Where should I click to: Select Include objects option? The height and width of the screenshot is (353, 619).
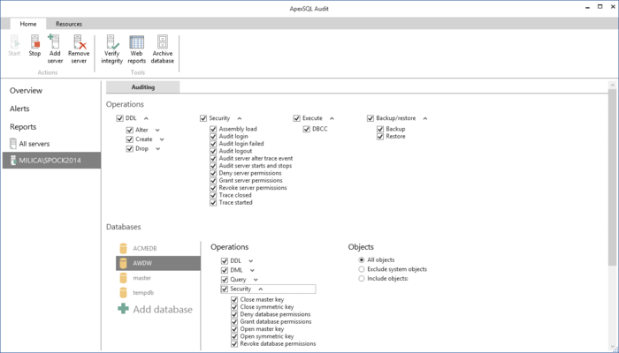pyautogui.click(x=361, y=279)
